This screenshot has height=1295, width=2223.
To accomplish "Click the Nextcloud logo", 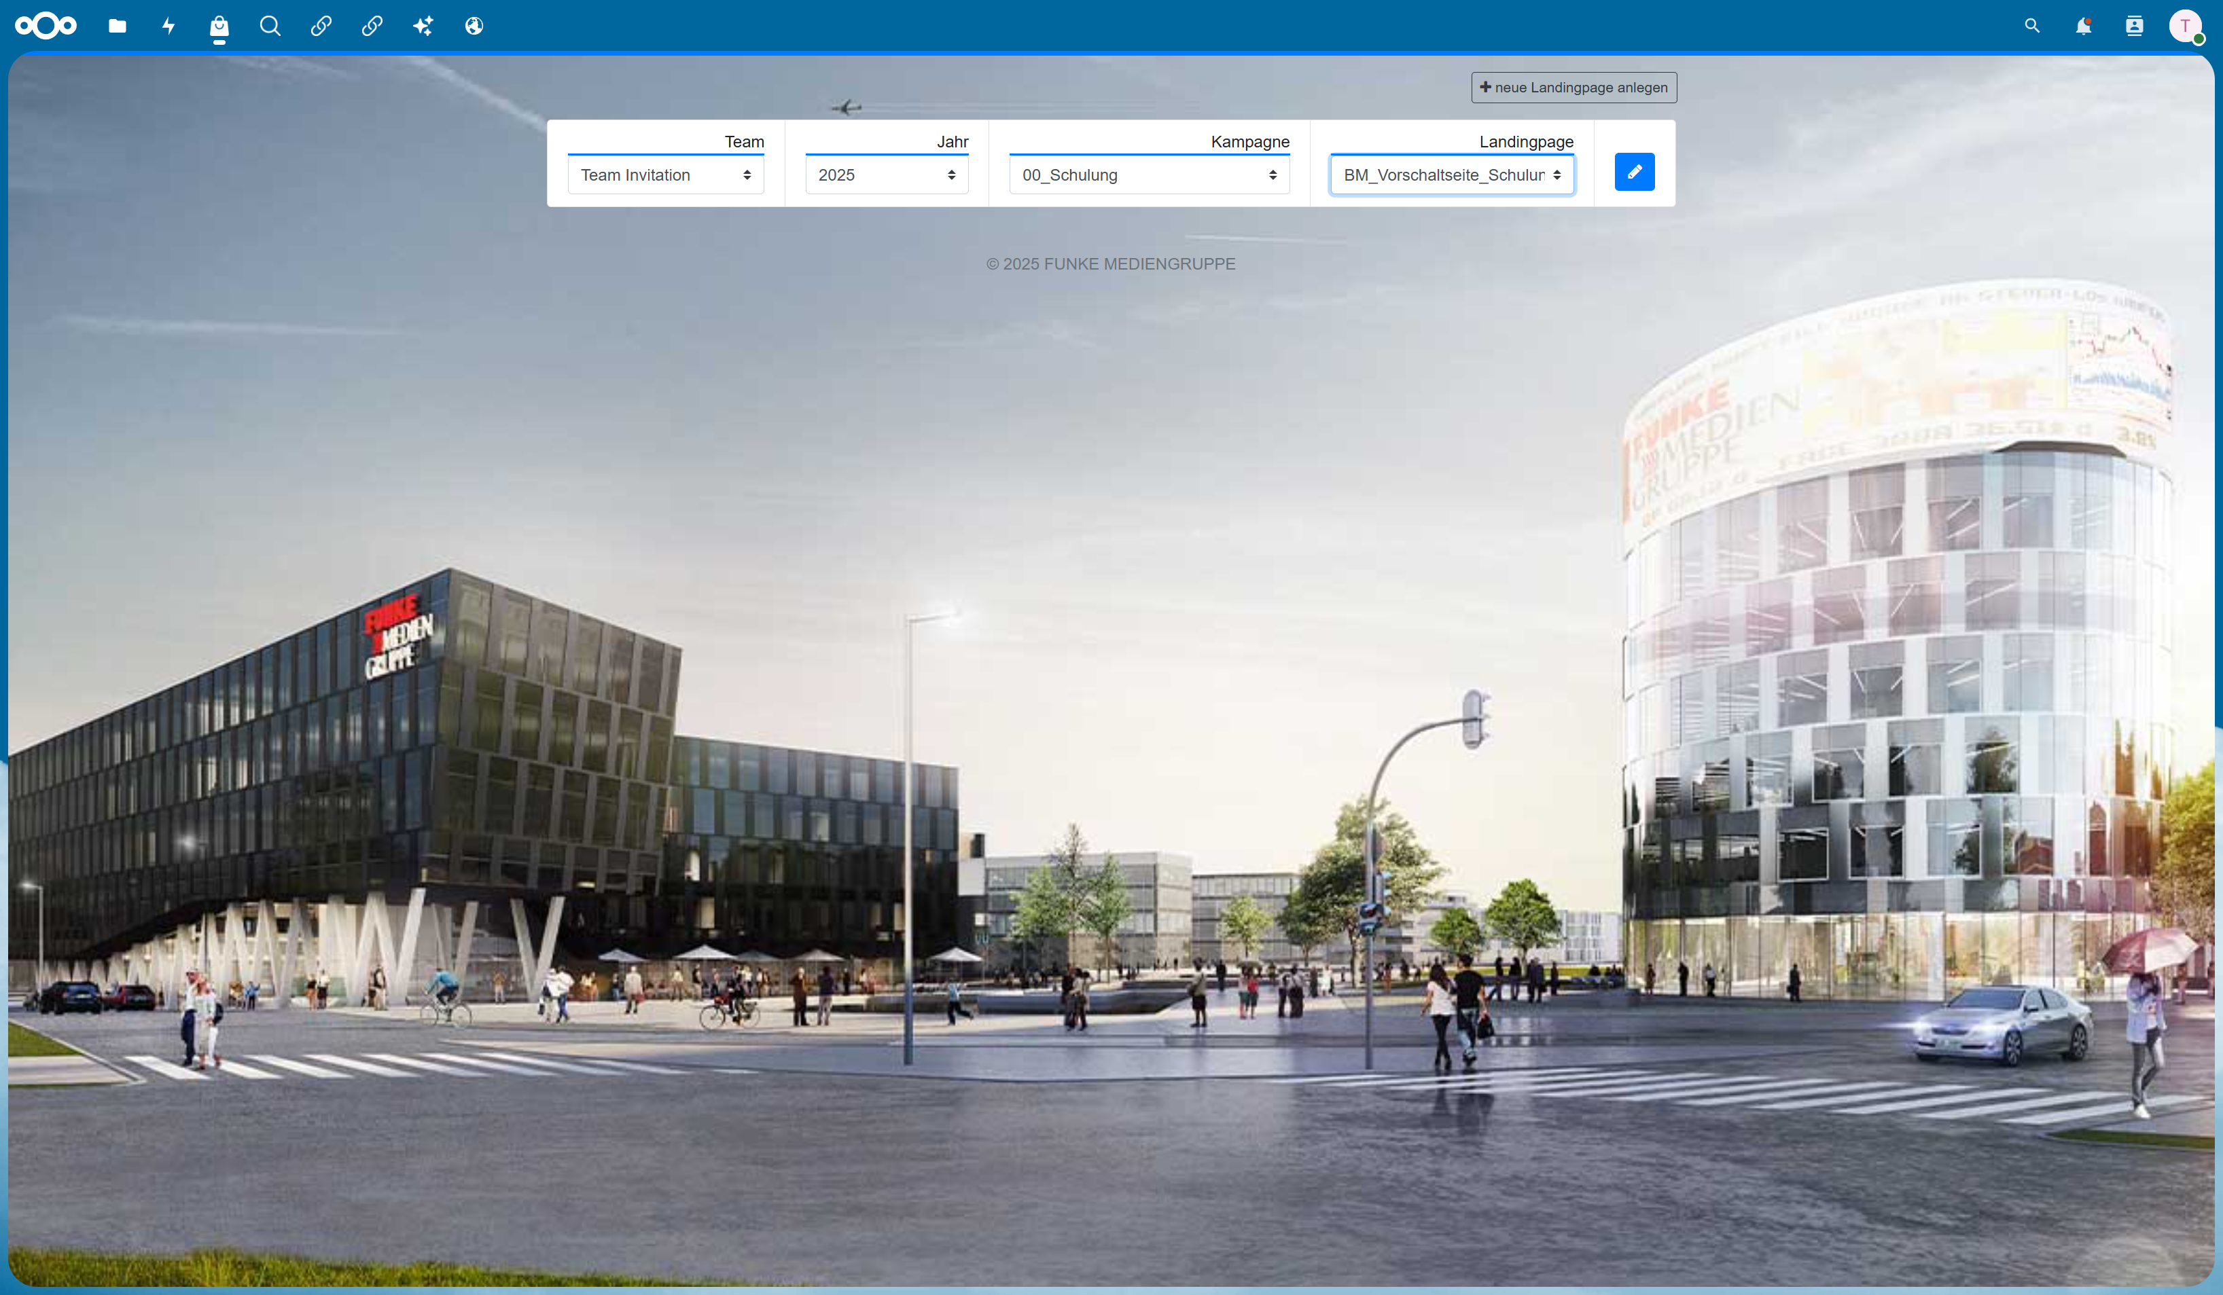I will (x=46, y=26).
